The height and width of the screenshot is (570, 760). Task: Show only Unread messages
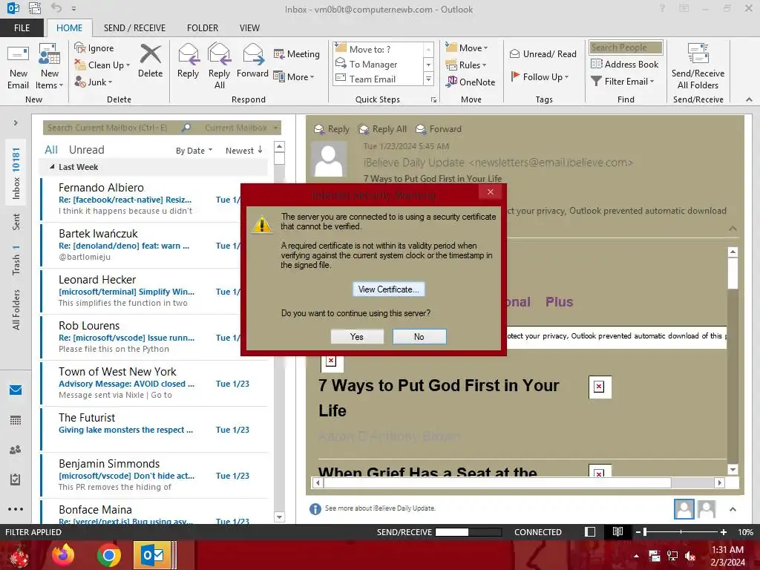point(86,150)
